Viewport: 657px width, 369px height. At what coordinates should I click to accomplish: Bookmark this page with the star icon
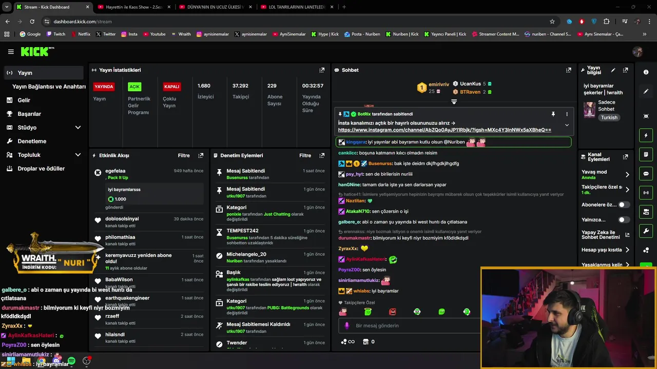click(x=552, y=22)
